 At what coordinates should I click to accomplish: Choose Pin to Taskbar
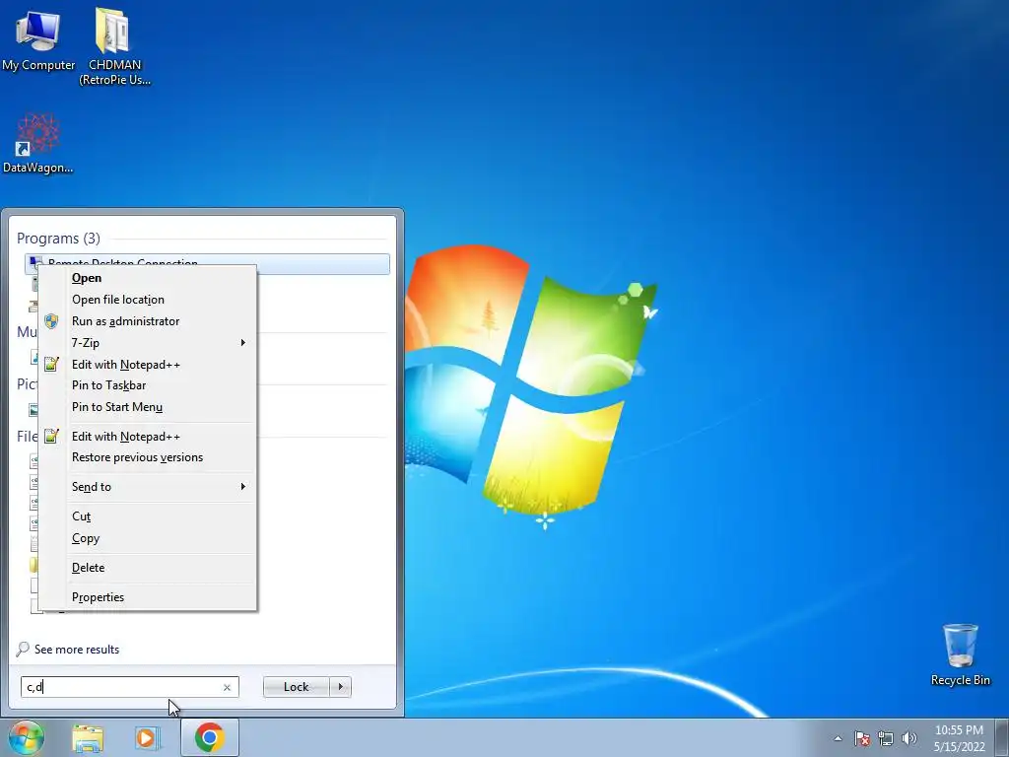[148, 385]
